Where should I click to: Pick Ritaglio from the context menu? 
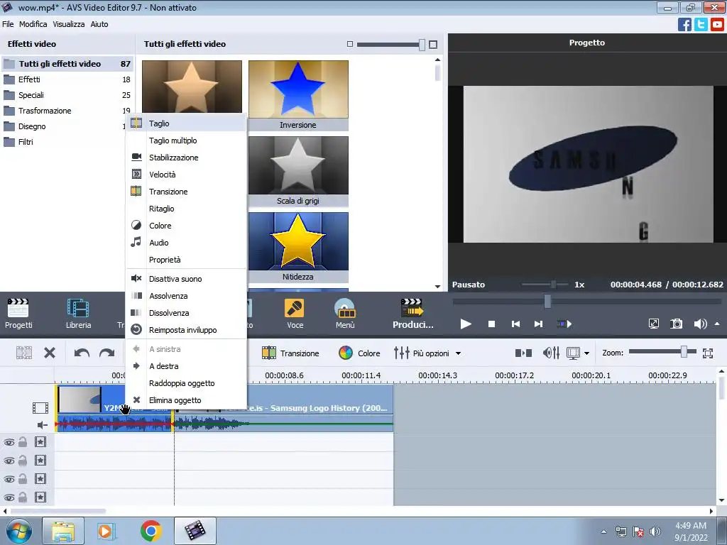click(186, 209)
